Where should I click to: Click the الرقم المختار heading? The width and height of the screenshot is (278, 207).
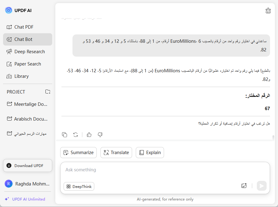tap(258, 96)
